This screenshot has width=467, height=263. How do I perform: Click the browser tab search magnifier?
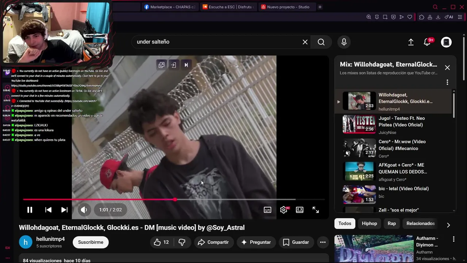[435, 7]
